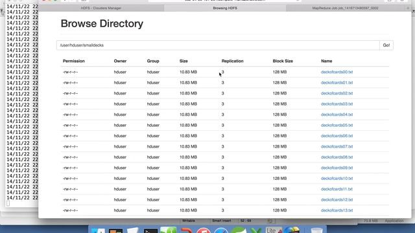
Task: Click Smart Insert in background editor status bar
Action: pos(222,221)
